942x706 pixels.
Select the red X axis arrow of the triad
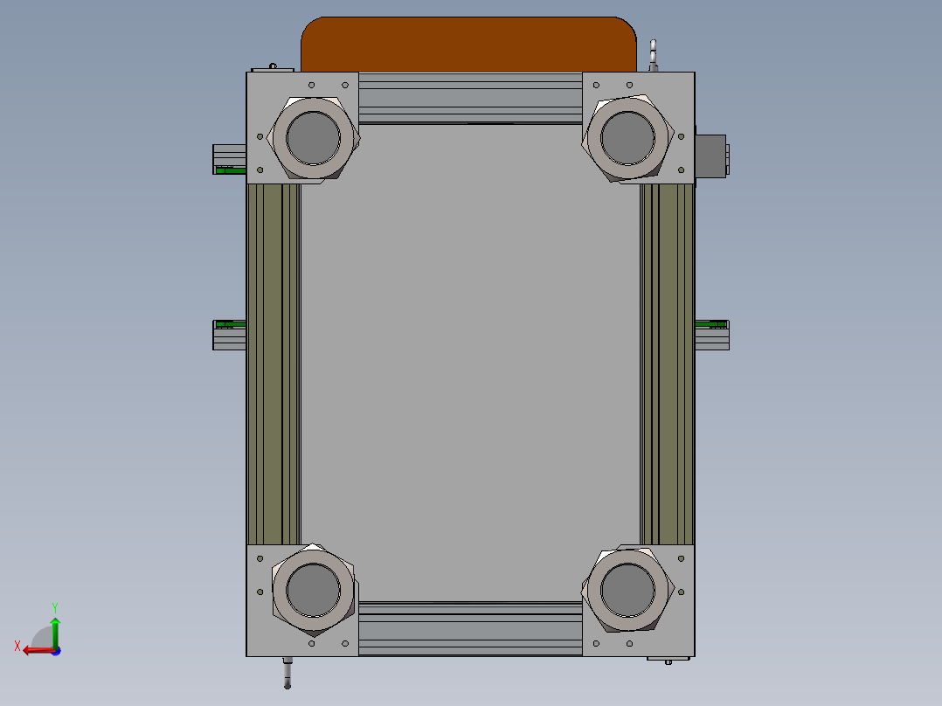(38, 650)
